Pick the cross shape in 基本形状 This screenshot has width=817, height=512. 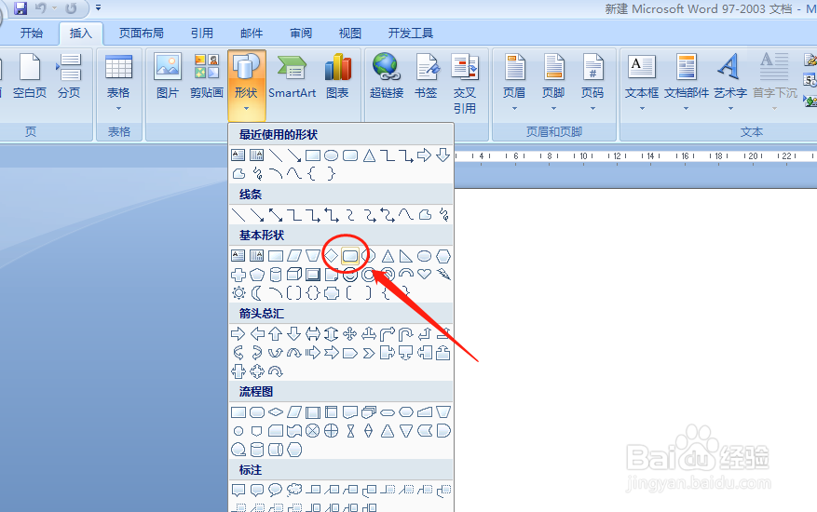[x=238, y=274]
